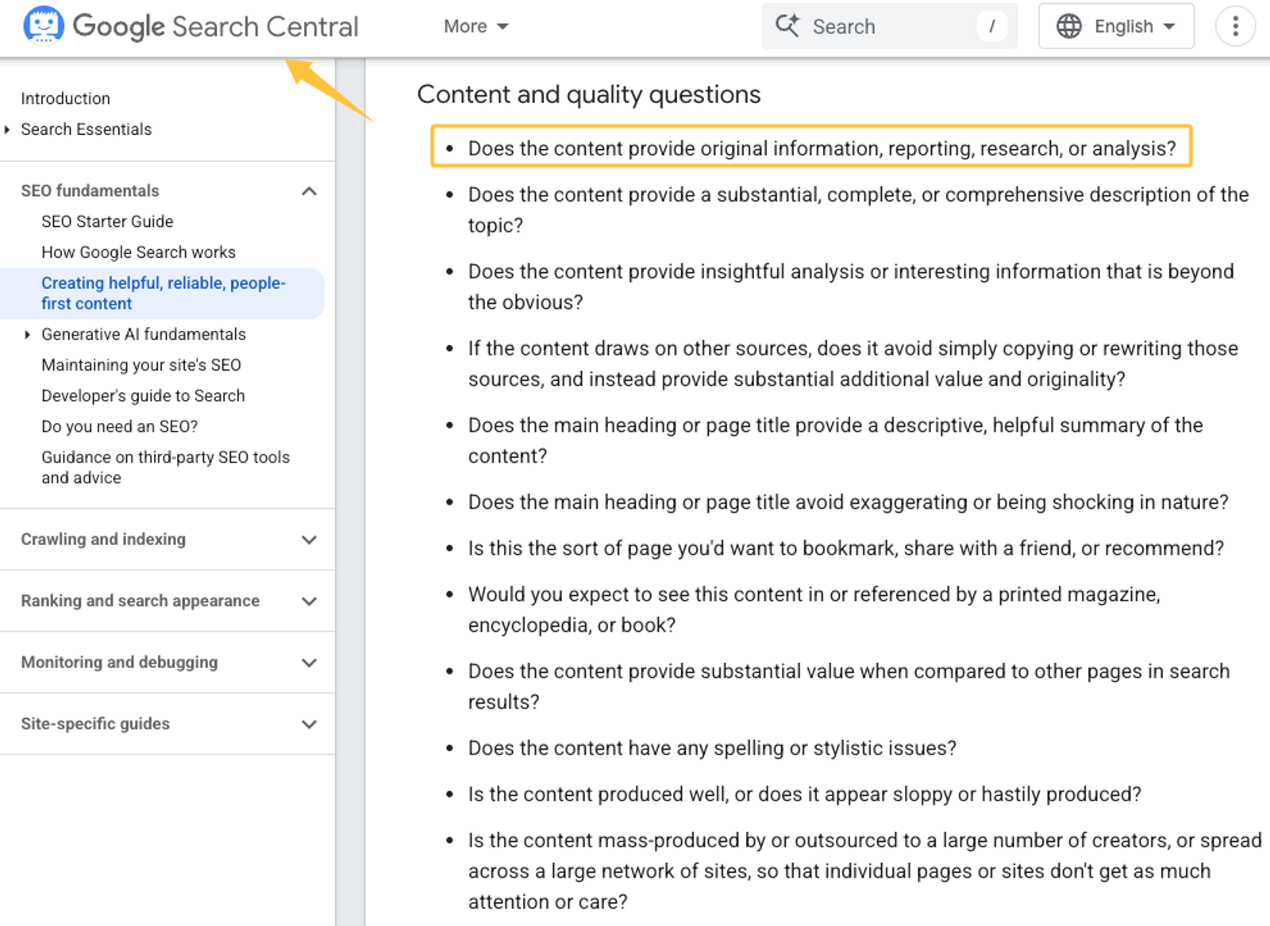Click the Google Search Central title link
Image resolution: width=1270 pixels, height=926 pixels.
click(215, 26)
